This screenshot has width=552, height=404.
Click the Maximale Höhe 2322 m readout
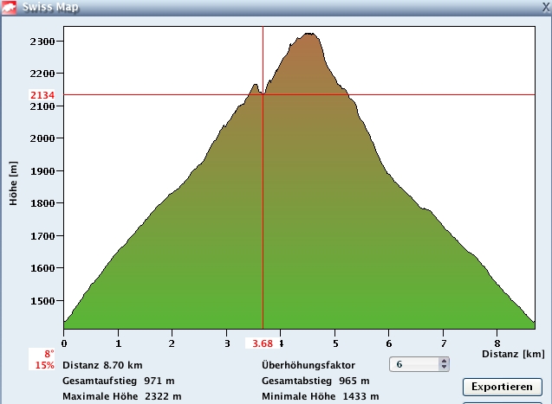[121, 396]
